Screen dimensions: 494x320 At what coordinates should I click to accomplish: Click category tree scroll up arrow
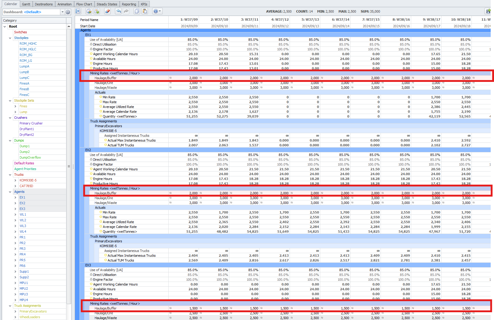point(69,26)
